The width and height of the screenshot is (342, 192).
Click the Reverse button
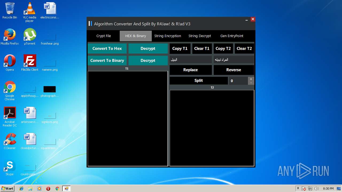pos(234,70)
